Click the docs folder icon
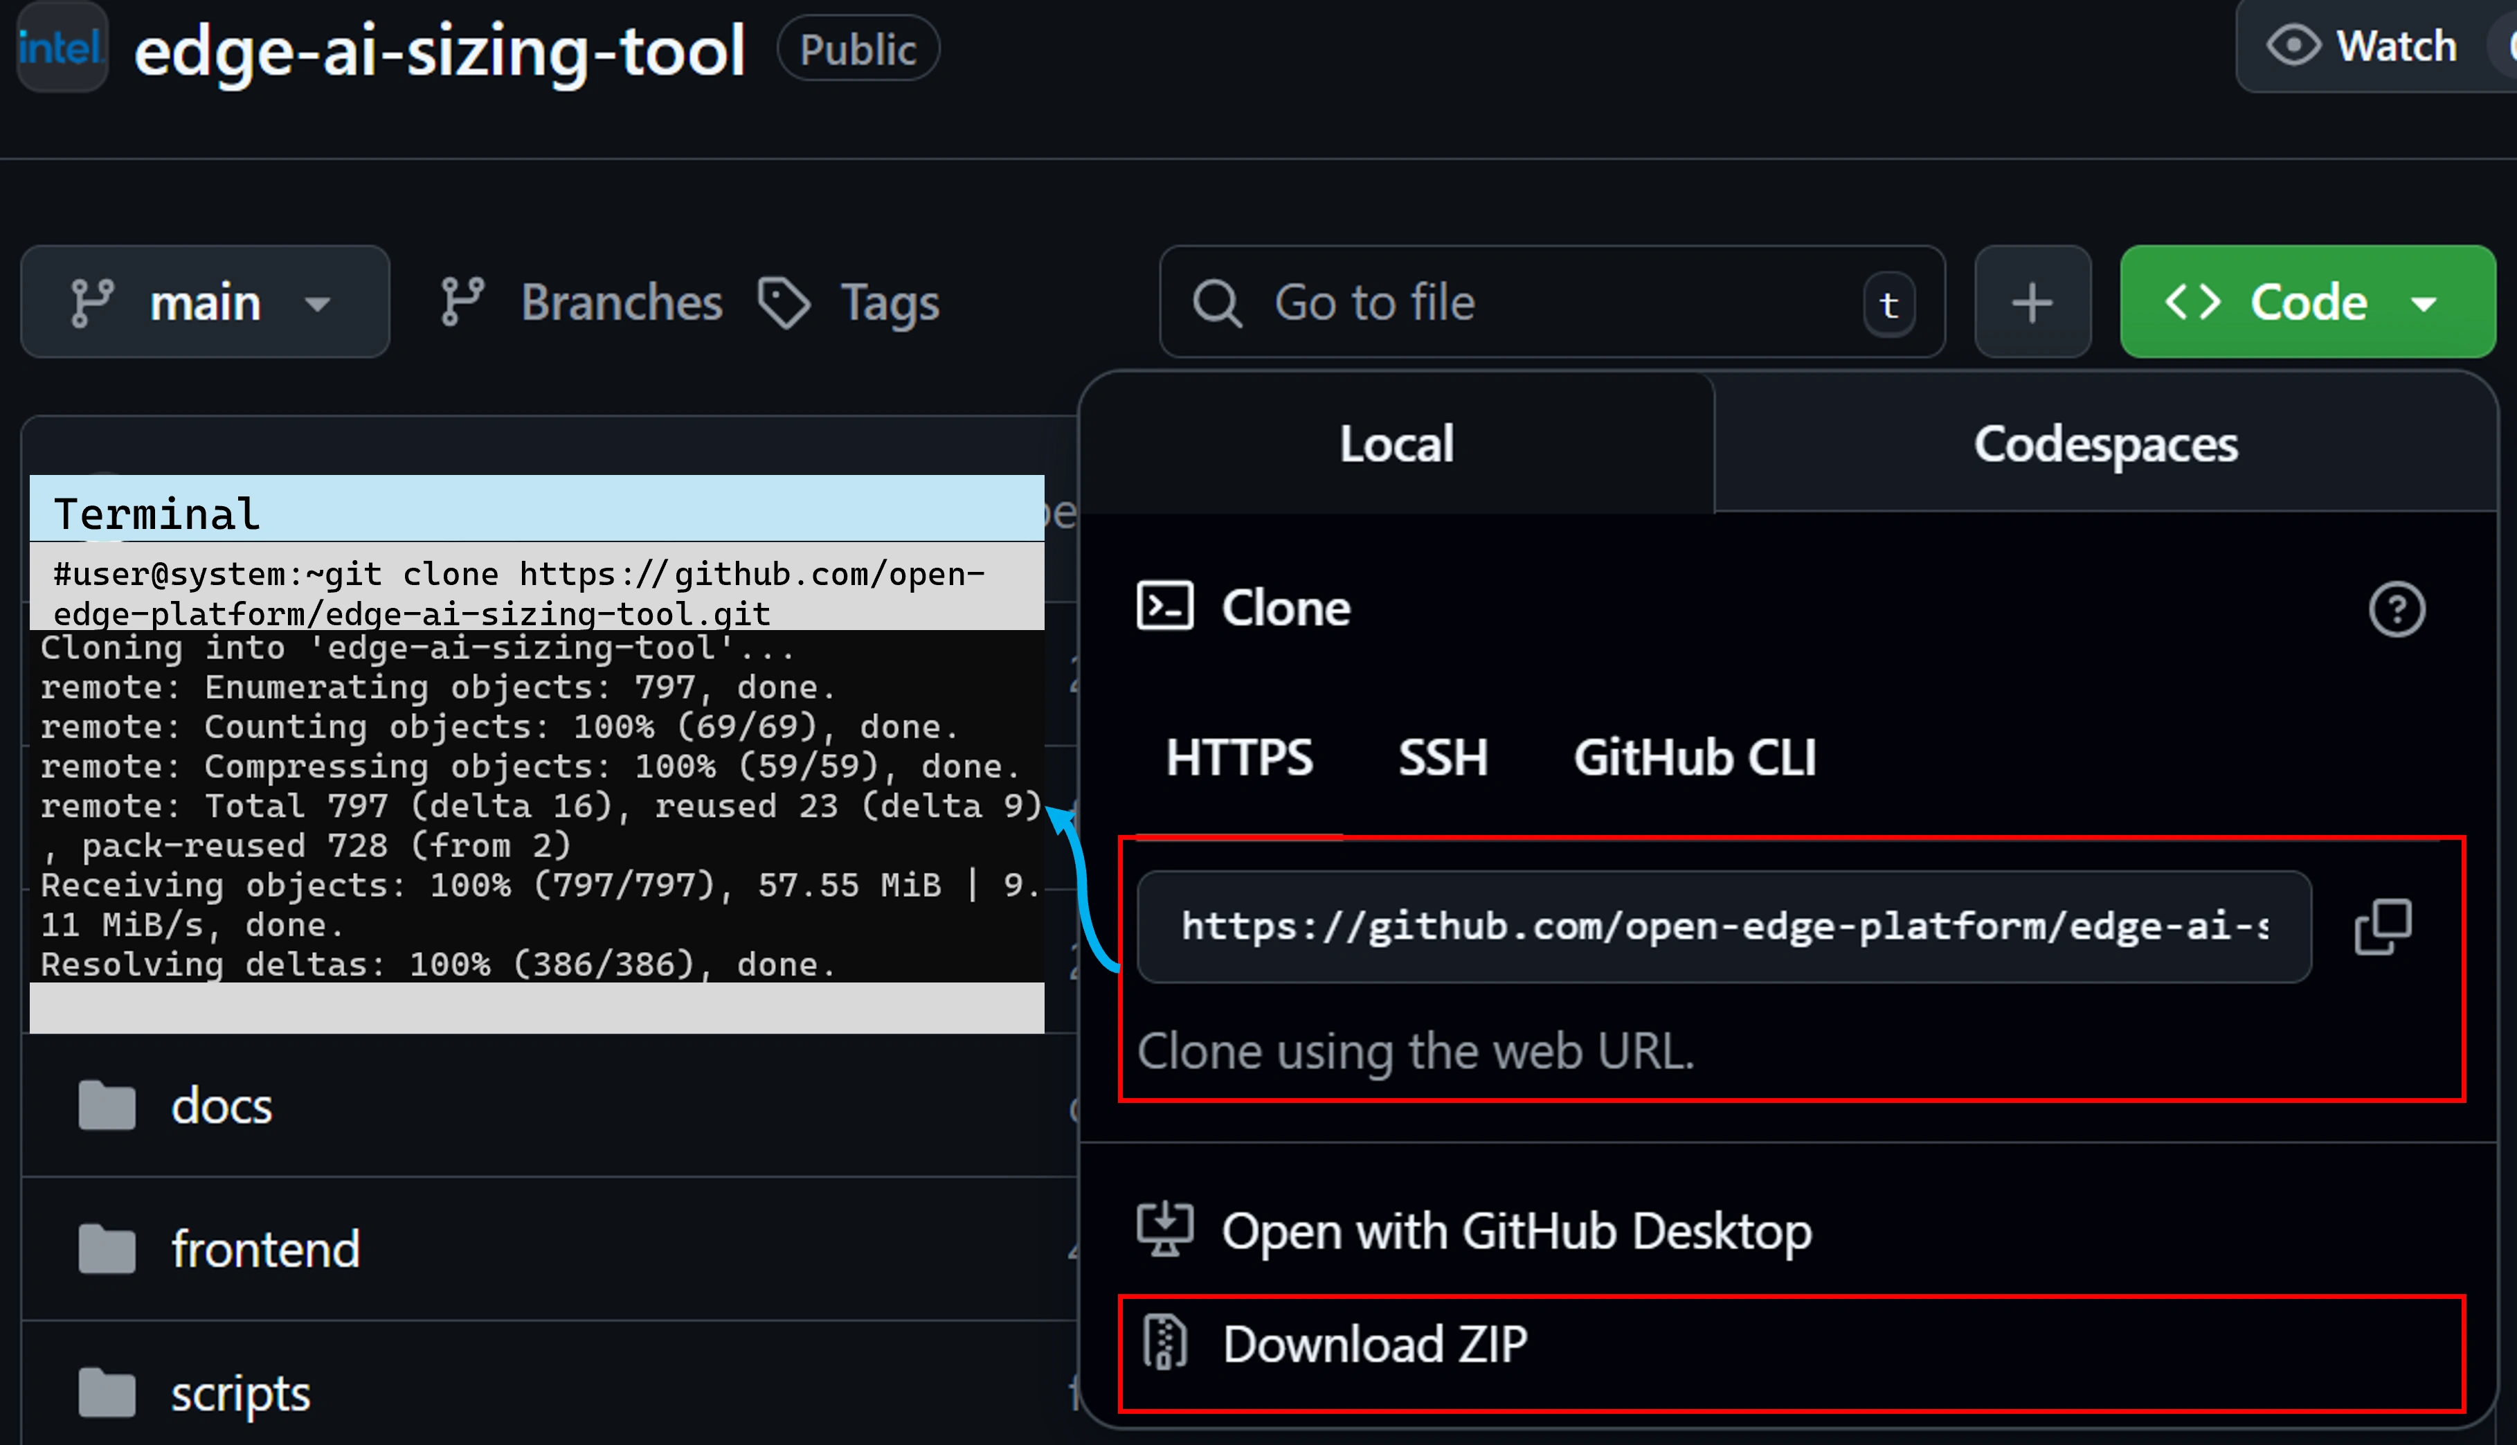 tap(107, 1106)
